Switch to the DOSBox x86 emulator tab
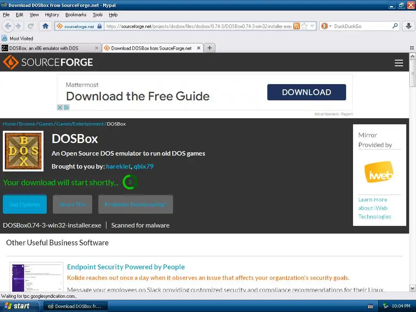 click(x=48, y=48)
